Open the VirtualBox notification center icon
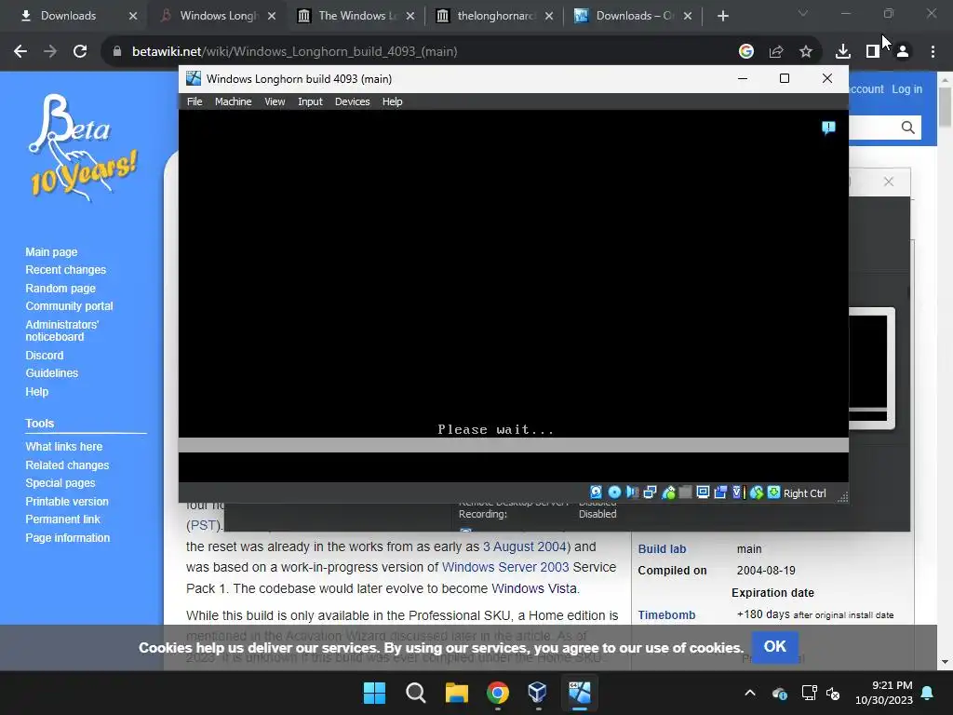The image size is (953, 715). click(x=828, y=128)
